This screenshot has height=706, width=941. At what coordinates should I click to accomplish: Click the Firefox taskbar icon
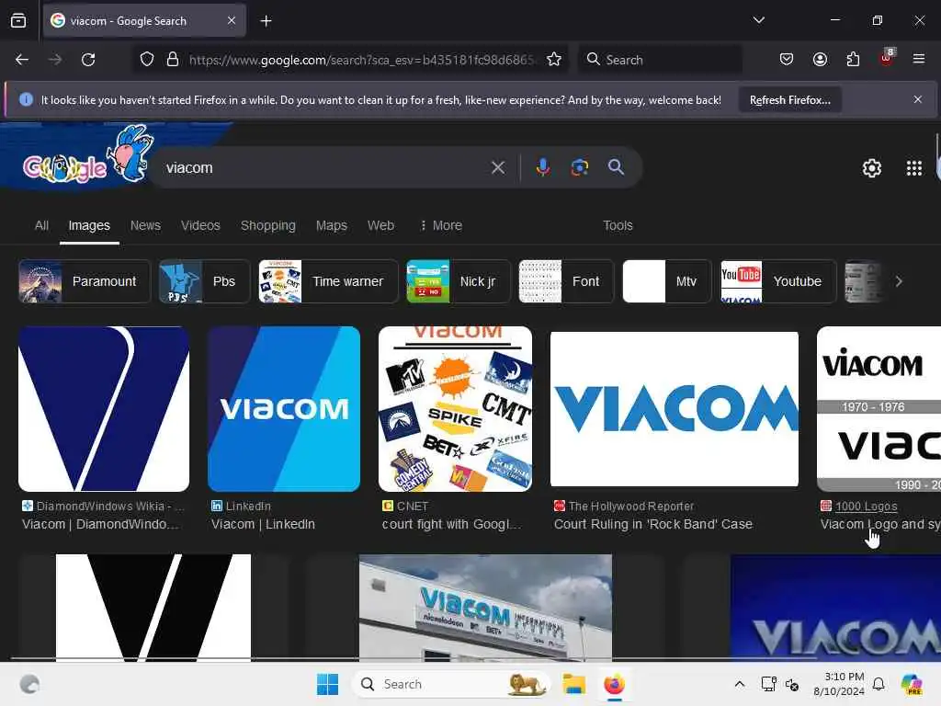tap(614, 684)
